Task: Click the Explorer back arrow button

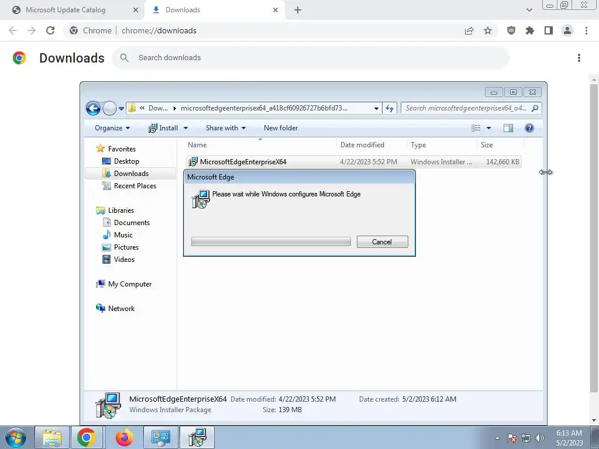Action: (x=93, y=108)
